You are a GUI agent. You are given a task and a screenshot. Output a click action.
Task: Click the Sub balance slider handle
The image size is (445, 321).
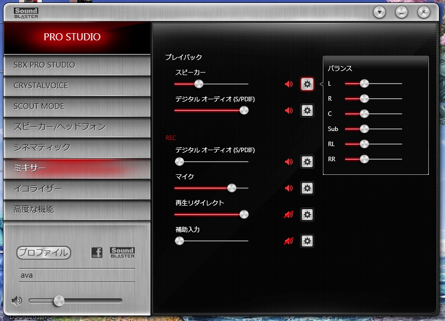(x=364, y=129)
